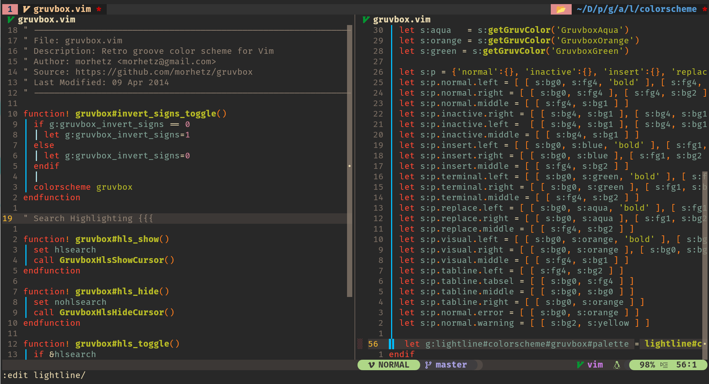Click the 'set hlsearch' line
The image size is (709, 384).
[x=65, y=250]
